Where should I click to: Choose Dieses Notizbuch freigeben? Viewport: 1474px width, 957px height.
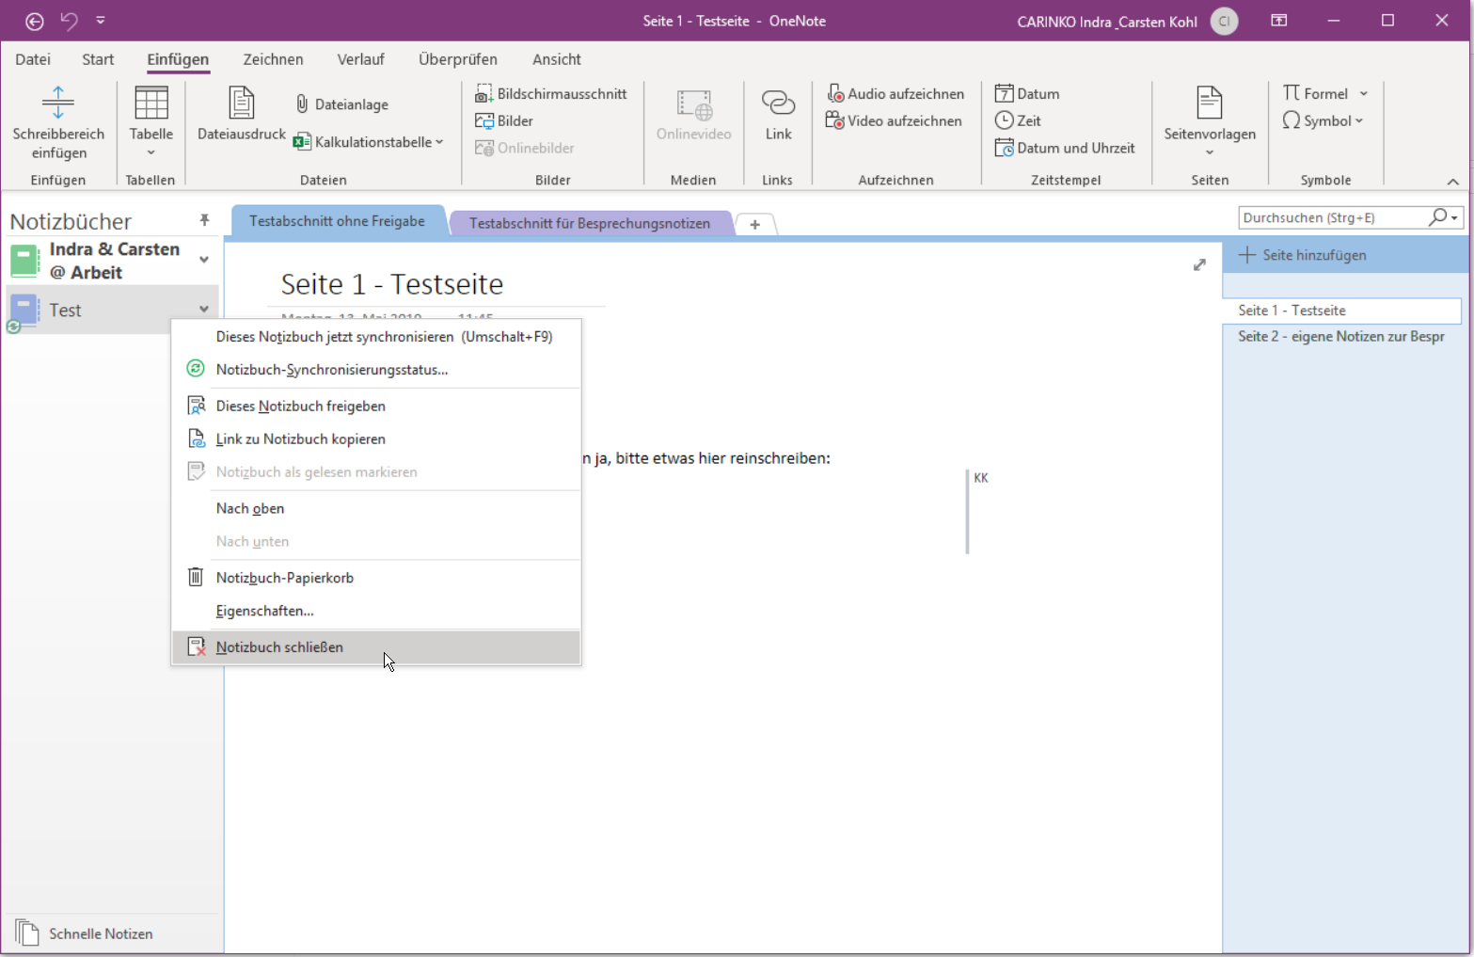[376, 407]
